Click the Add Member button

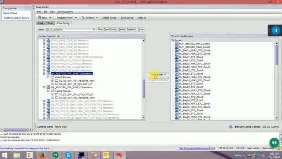click(x=158, y=75)
